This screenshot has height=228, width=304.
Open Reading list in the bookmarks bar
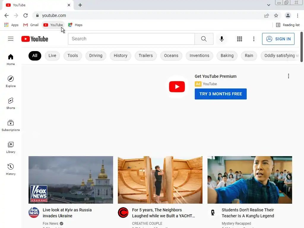click(x=288, y=25)
